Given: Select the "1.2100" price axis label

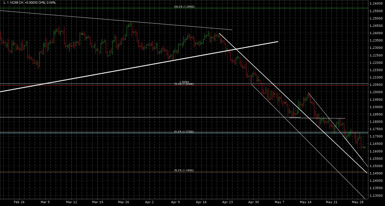Looking at the screenshot, I should tap(376, 77).
